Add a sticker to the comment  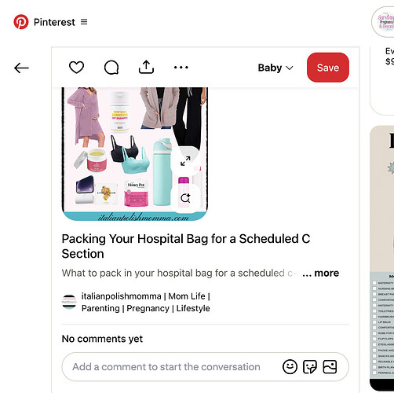(x=310, y=367)
